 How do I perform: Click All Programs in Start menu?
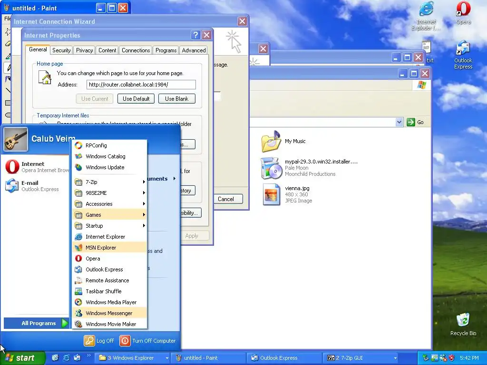pyautogui.click(x=36, y=323)
